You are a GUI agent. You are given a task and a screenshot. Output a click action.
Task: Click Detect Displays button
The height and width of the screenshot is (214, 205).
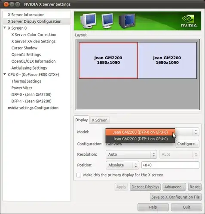point(145,187)
